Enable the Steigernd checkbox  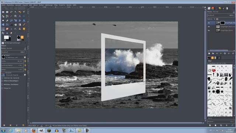2,88
